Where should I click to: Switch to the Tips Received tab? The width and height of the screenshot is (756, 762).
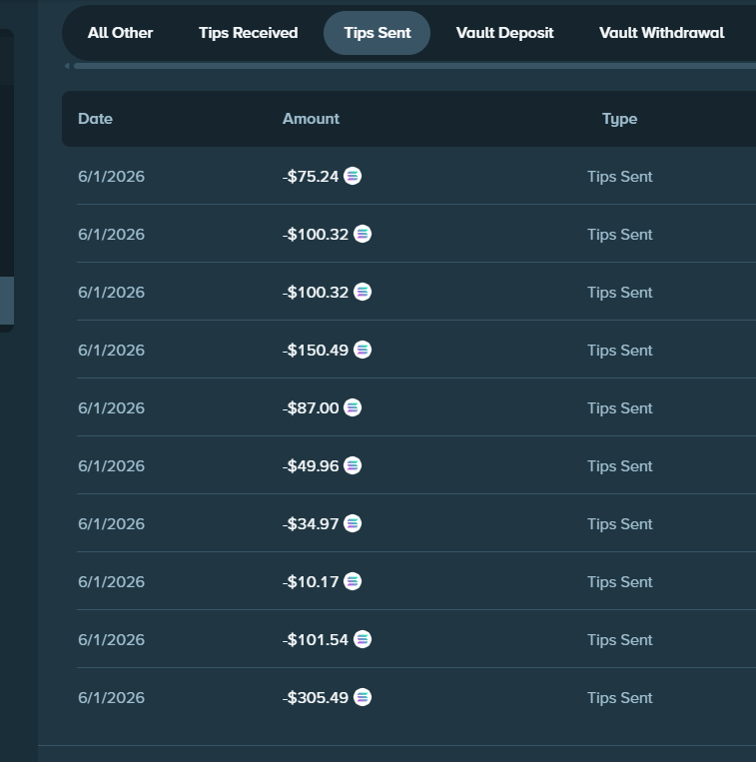coord(249,33)
